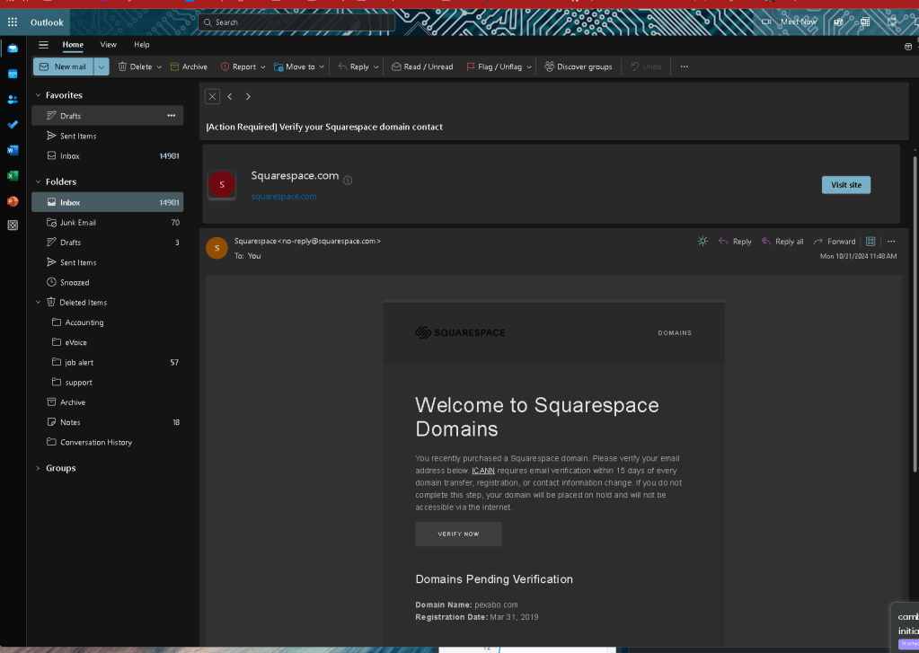
Task: Click VERIFY NOW button in email
Action: [458, 534]
